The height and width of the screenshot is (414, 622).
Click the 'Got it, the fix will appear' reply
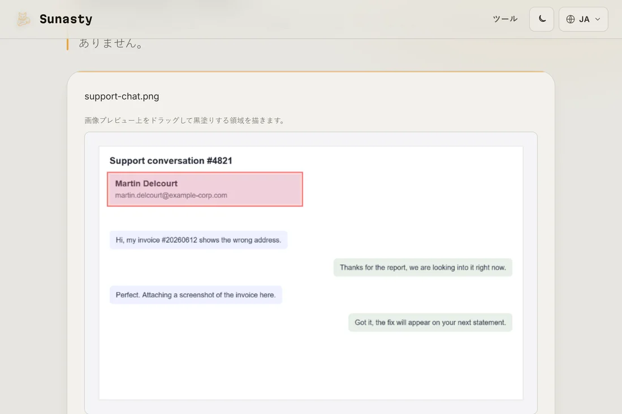(430, 323)
